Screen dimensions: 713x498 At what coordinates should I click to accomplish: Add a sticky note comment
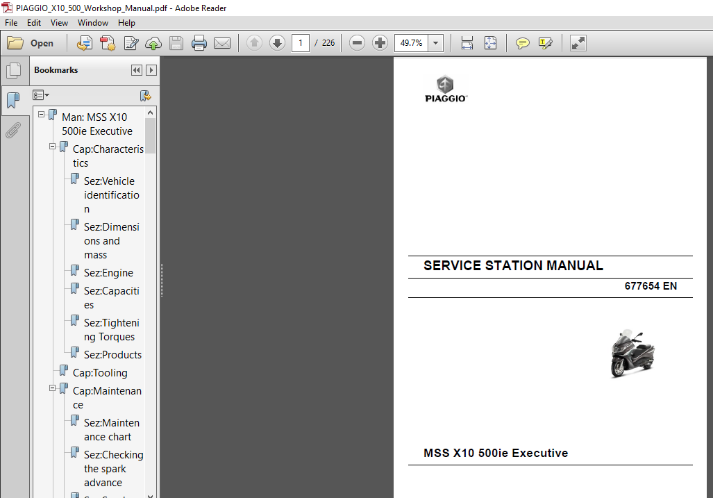(x=523, y=43)
